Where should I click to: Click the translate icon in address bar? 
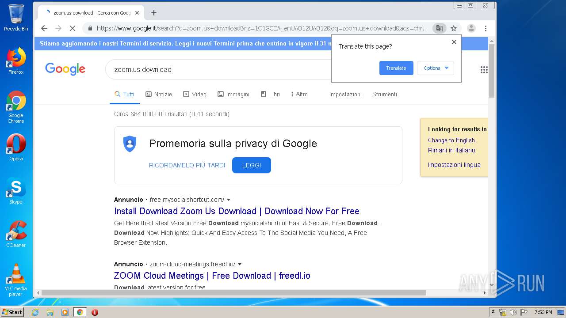439,28
